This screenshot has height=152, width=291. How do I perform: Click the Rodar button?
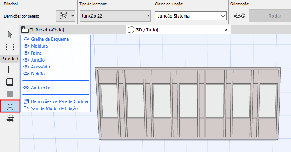270,16
